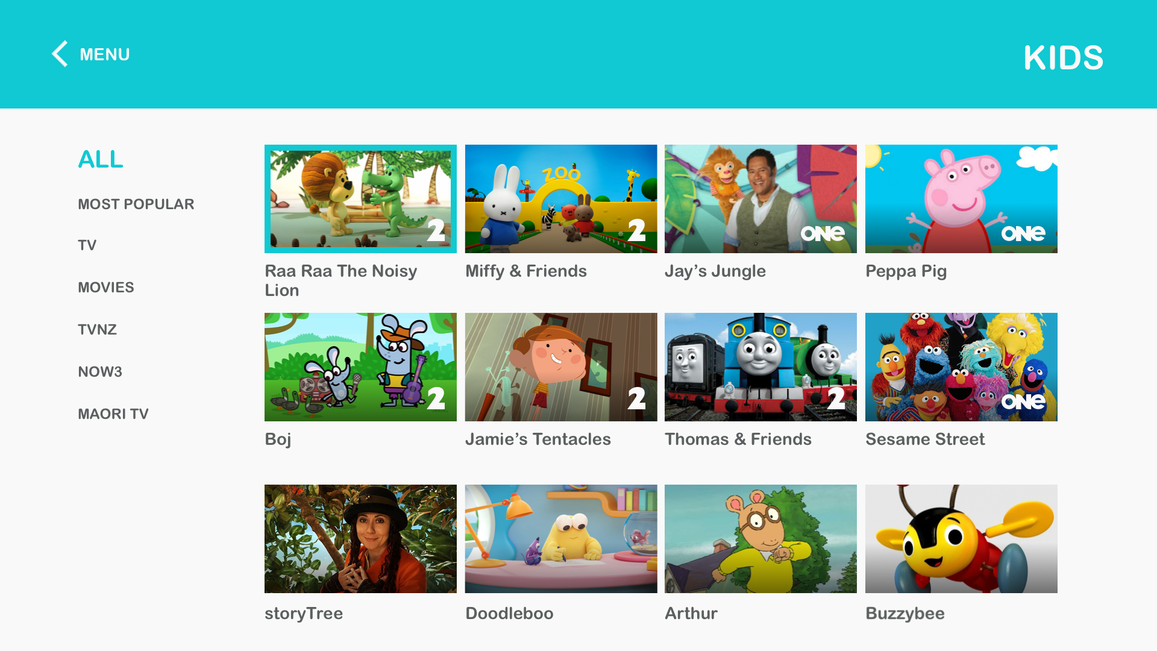The height and width of the screenshot is (651, 1157).
Task: Open Raa Raa The Noisy Lion thumbnail
Action: (360, 199)
